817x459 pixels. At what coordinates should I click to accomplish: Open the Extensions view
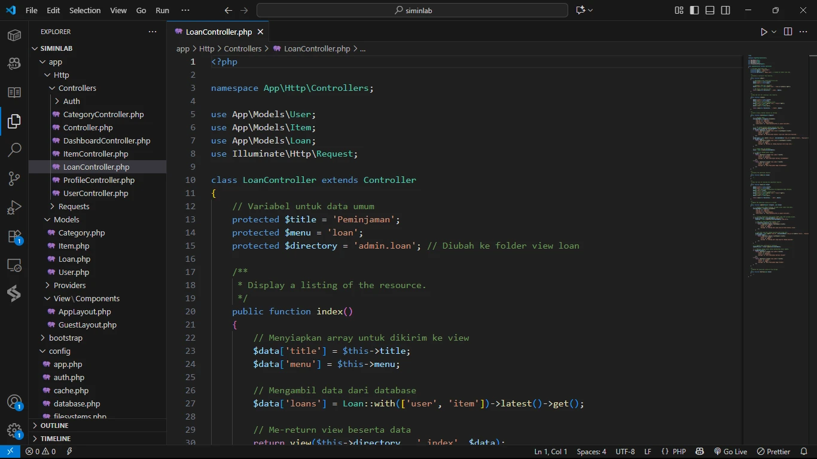pos(14,237)
